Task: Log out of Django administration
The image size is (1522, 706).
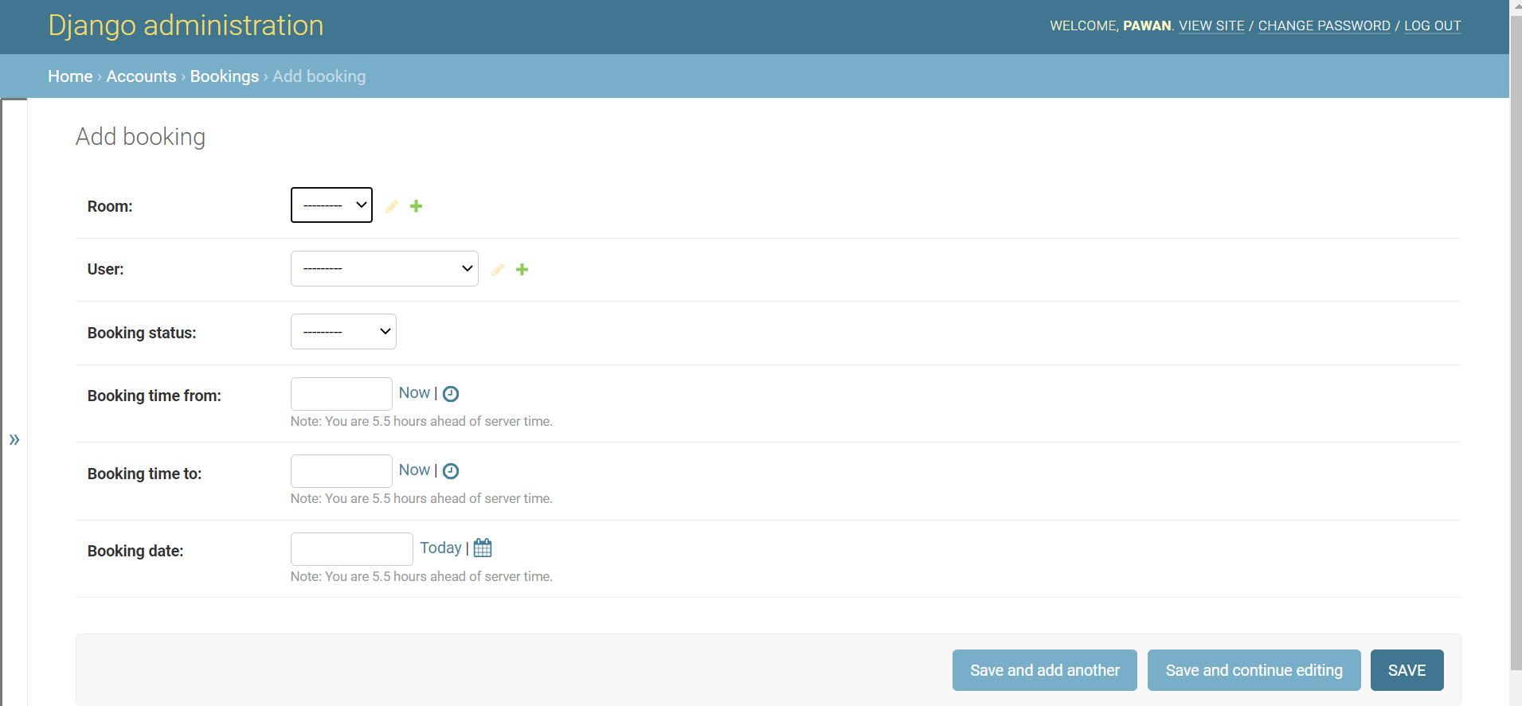Action: [x=1432, y=25]
